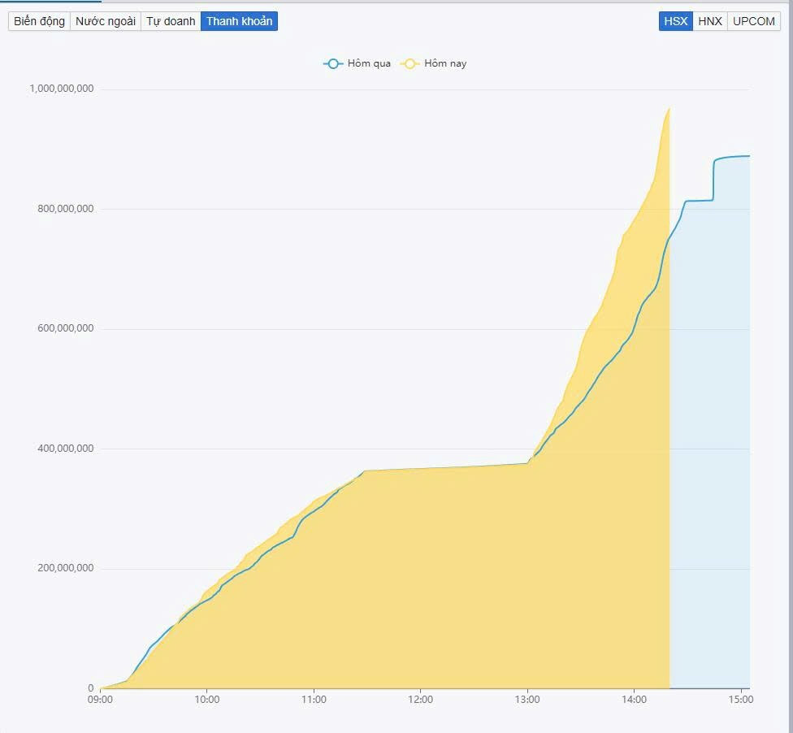The height and width of the screenshot is (733, 793).
Task: Toggle the Hôm nay series via its label
Action: 445,63
